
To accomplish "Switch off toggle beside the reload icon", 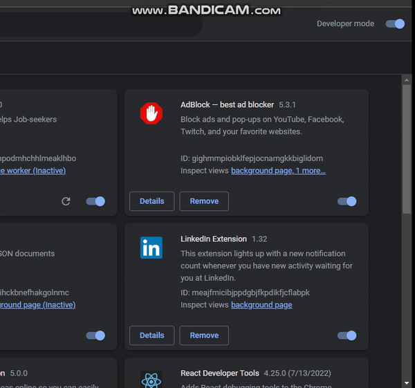I will (95, 201).
